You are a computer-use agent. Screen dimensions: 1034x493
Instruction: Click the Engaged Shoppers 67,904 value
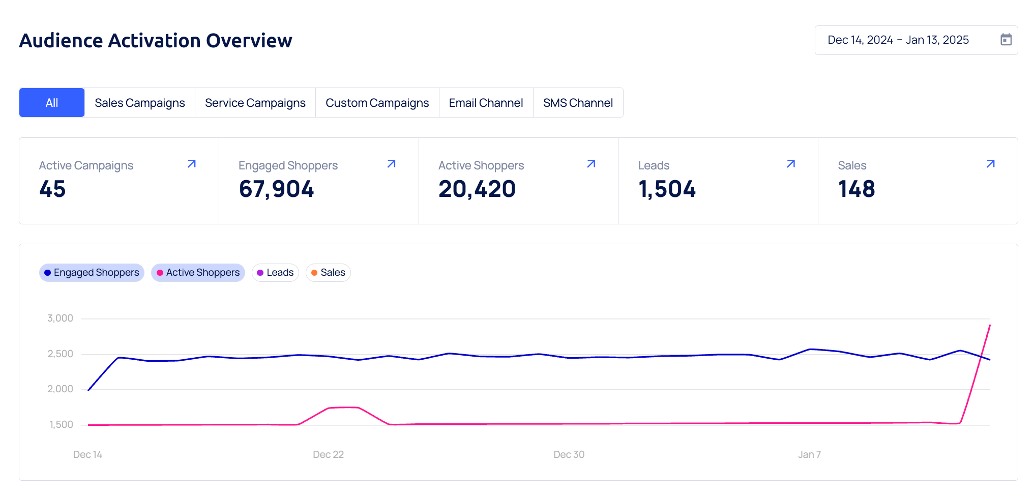(276, 189)
